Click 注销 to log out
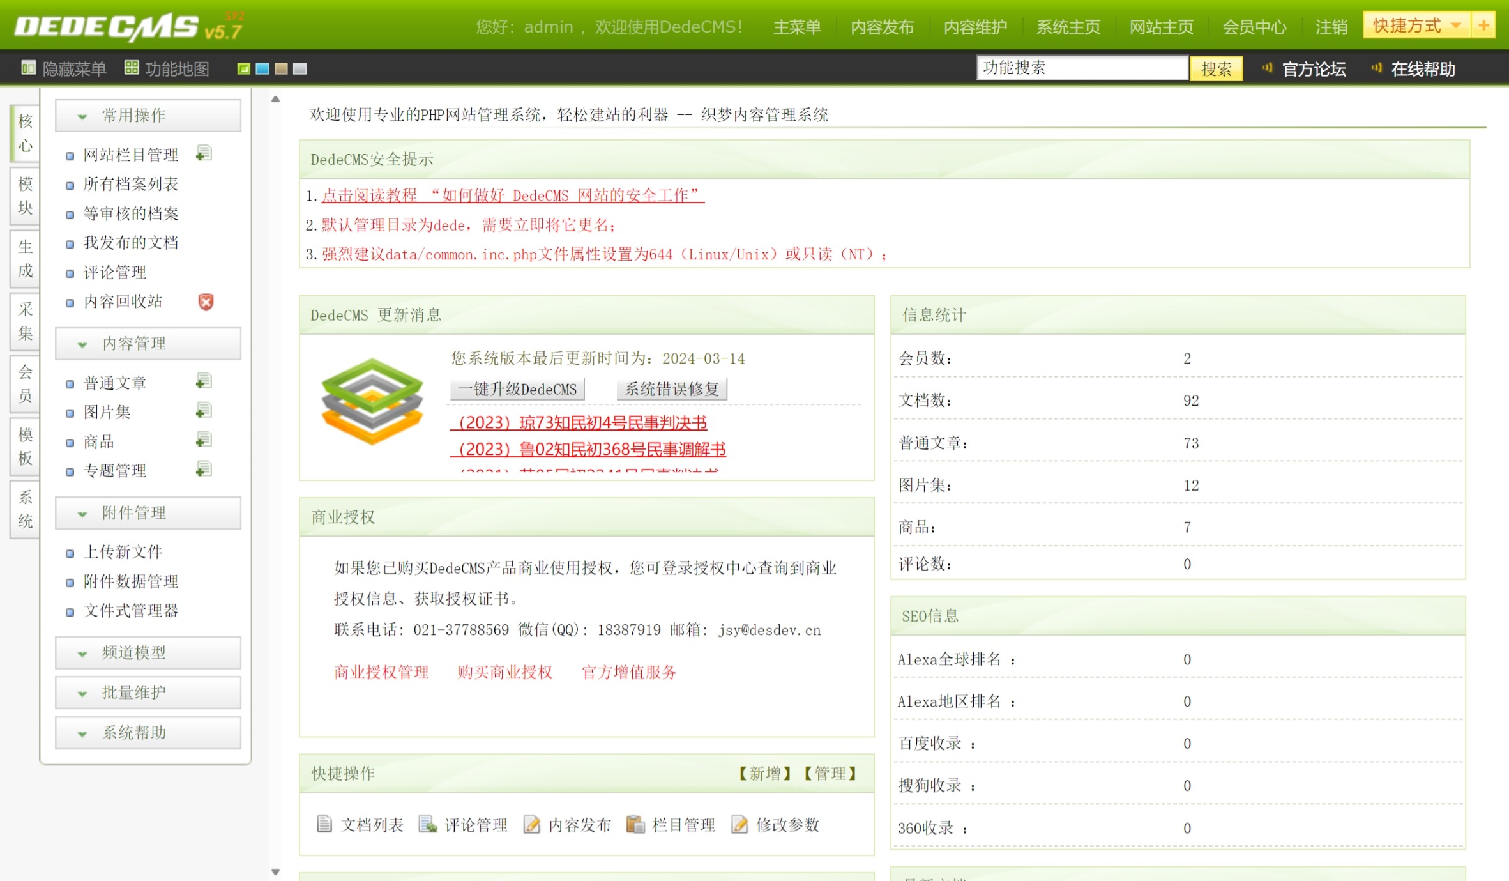The width and height of the screenshot is (1509, 881). click(1331, 27)
